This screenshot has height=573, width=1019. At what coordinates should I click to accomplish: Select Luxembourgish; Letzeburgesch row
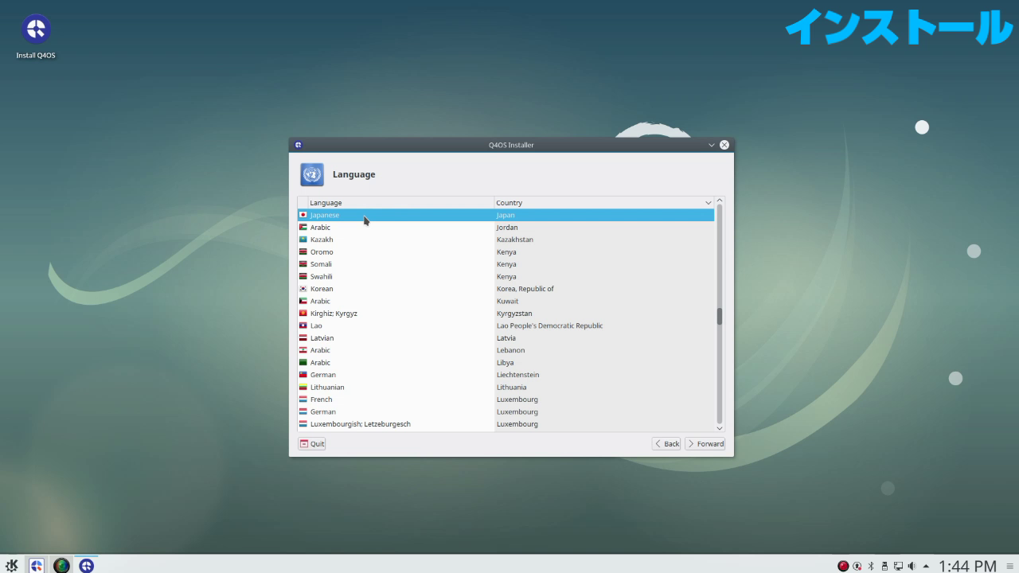506,424
